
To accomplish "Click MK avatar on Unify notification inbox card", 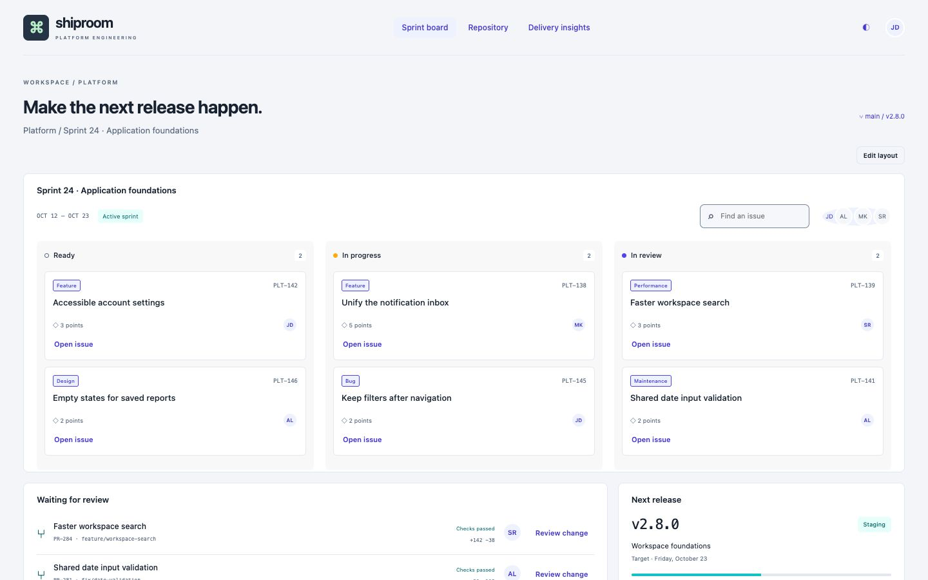I will [579, 325].
